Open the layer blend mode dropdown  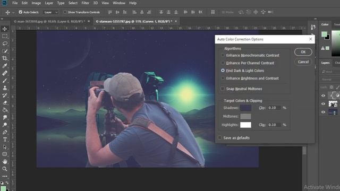pyautogui.click(x=330, y=80)
